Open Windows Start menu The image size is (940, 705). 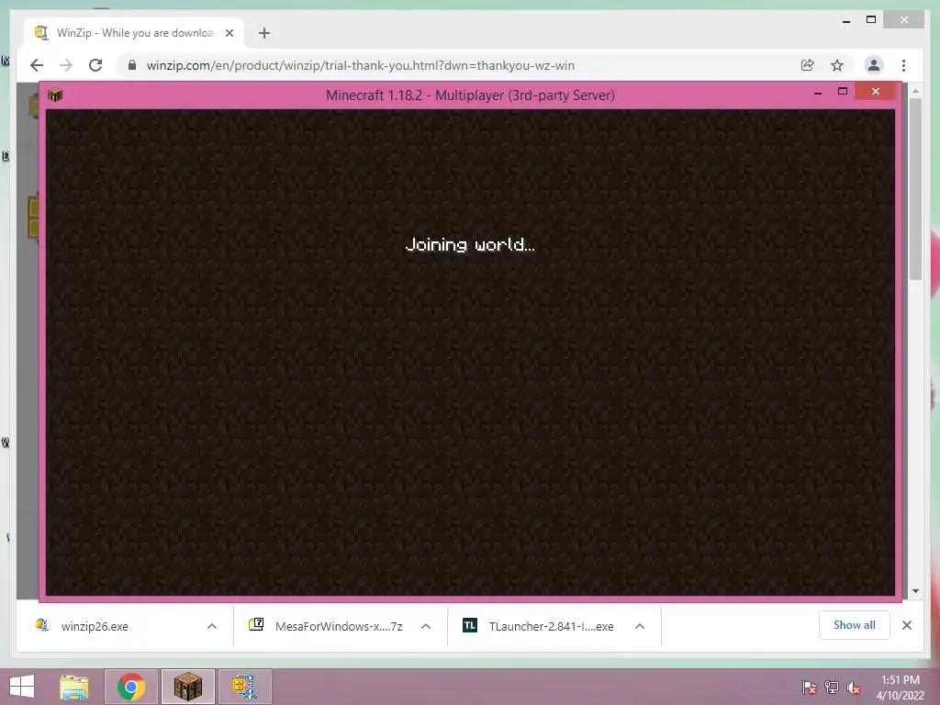22,687
